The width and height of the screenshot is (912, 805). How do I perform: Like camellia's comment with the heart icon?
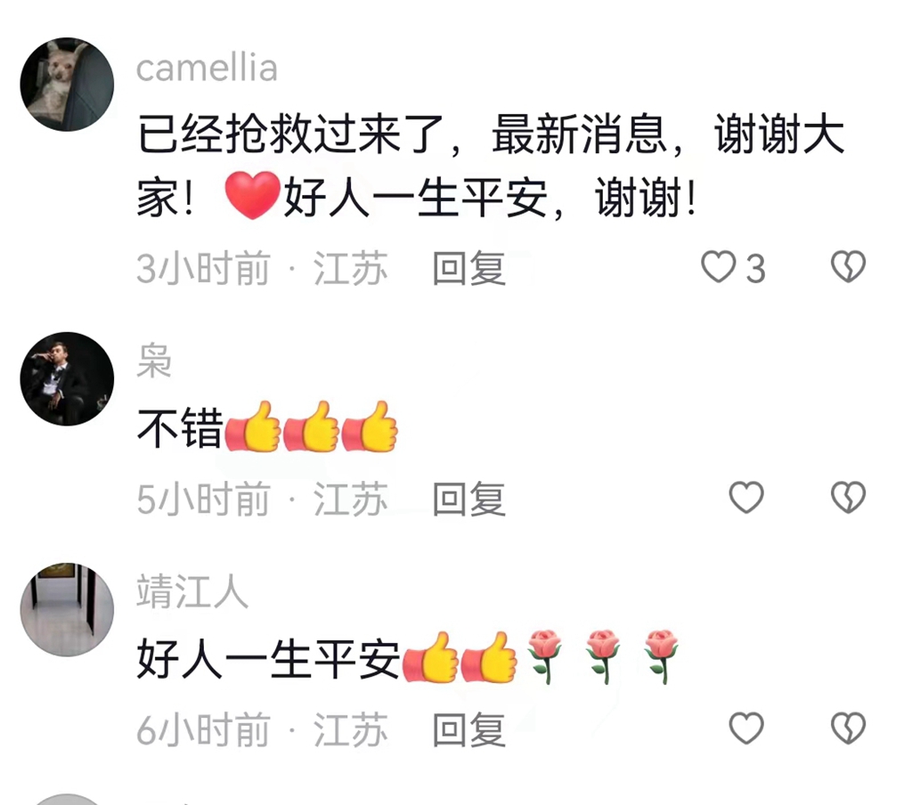tap(718, 267)
